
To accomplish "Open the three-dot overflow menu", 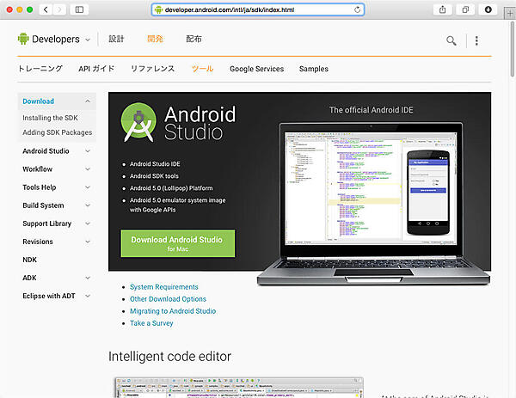I will tap(476, 40).
